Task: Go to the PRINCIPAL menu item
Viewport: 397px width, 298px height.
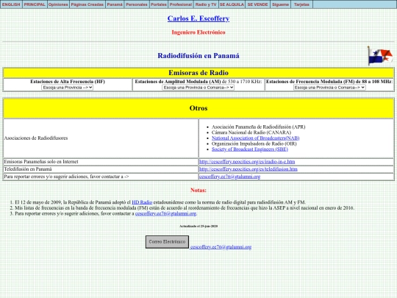Action: coord(35,4)
